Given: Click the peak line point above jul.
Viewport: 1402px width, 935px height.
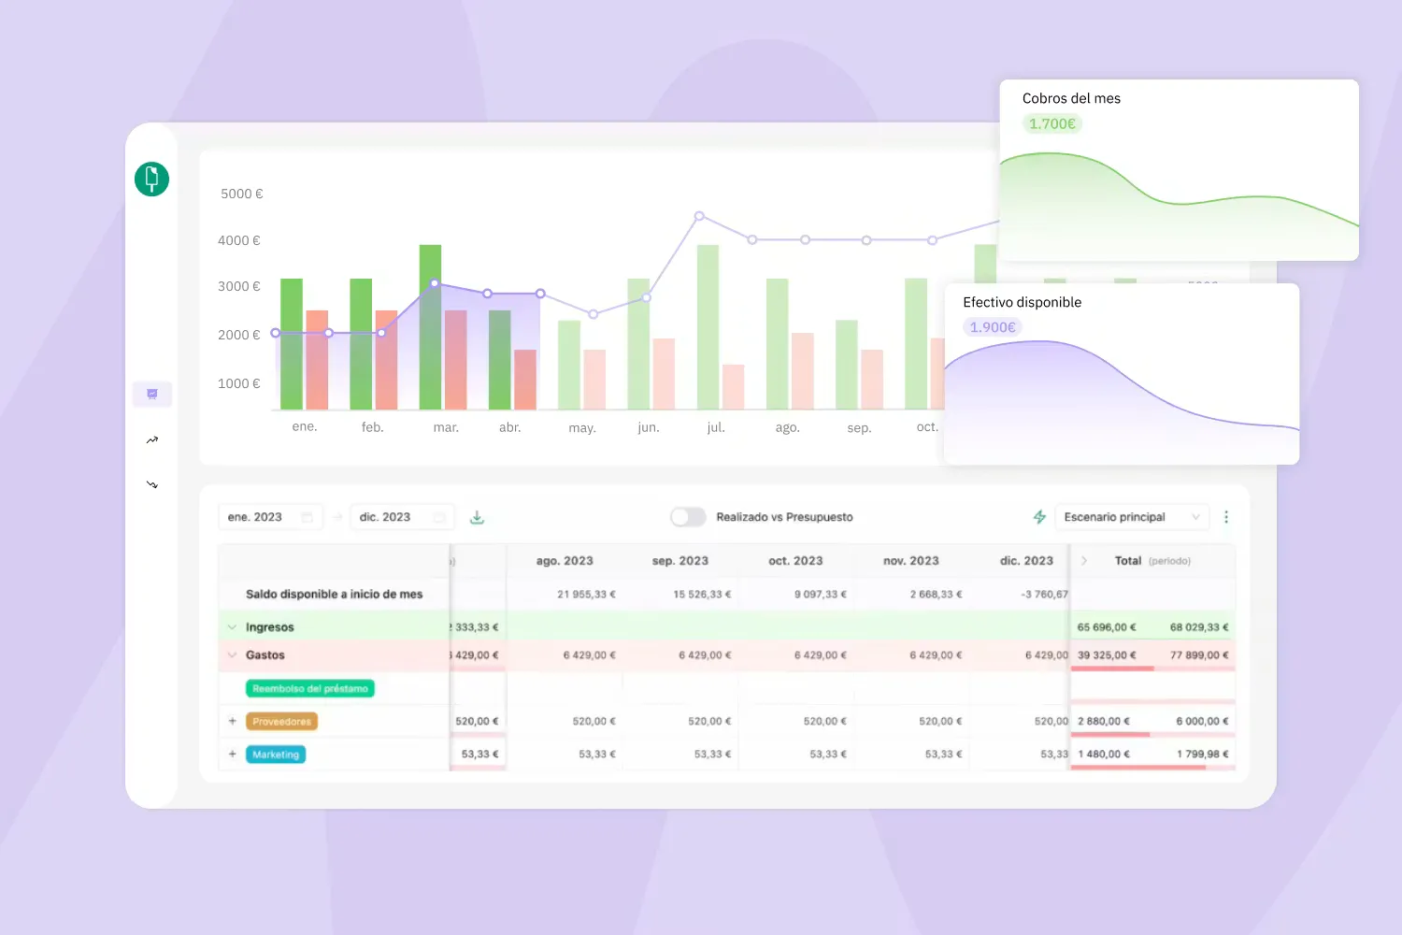Looking at the screenshot, I should [x=699, y=216].
